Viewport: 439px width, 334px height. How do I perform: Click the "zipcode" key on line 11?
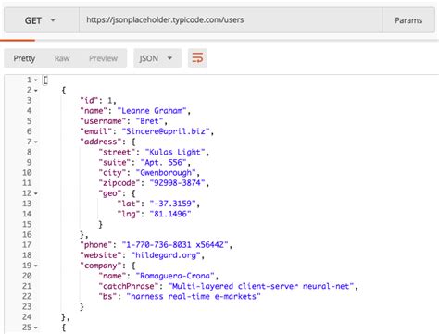[x=119, y=183]
